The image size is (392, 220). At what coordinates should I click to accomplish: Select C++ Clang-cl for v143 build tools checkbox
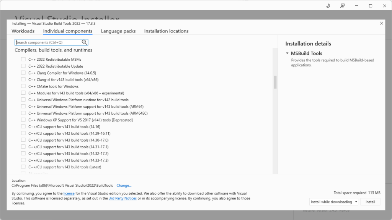coord(23,79)
